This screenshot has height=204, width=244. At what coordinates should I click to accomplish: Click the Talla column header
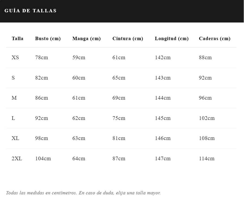tap(17, 39)
